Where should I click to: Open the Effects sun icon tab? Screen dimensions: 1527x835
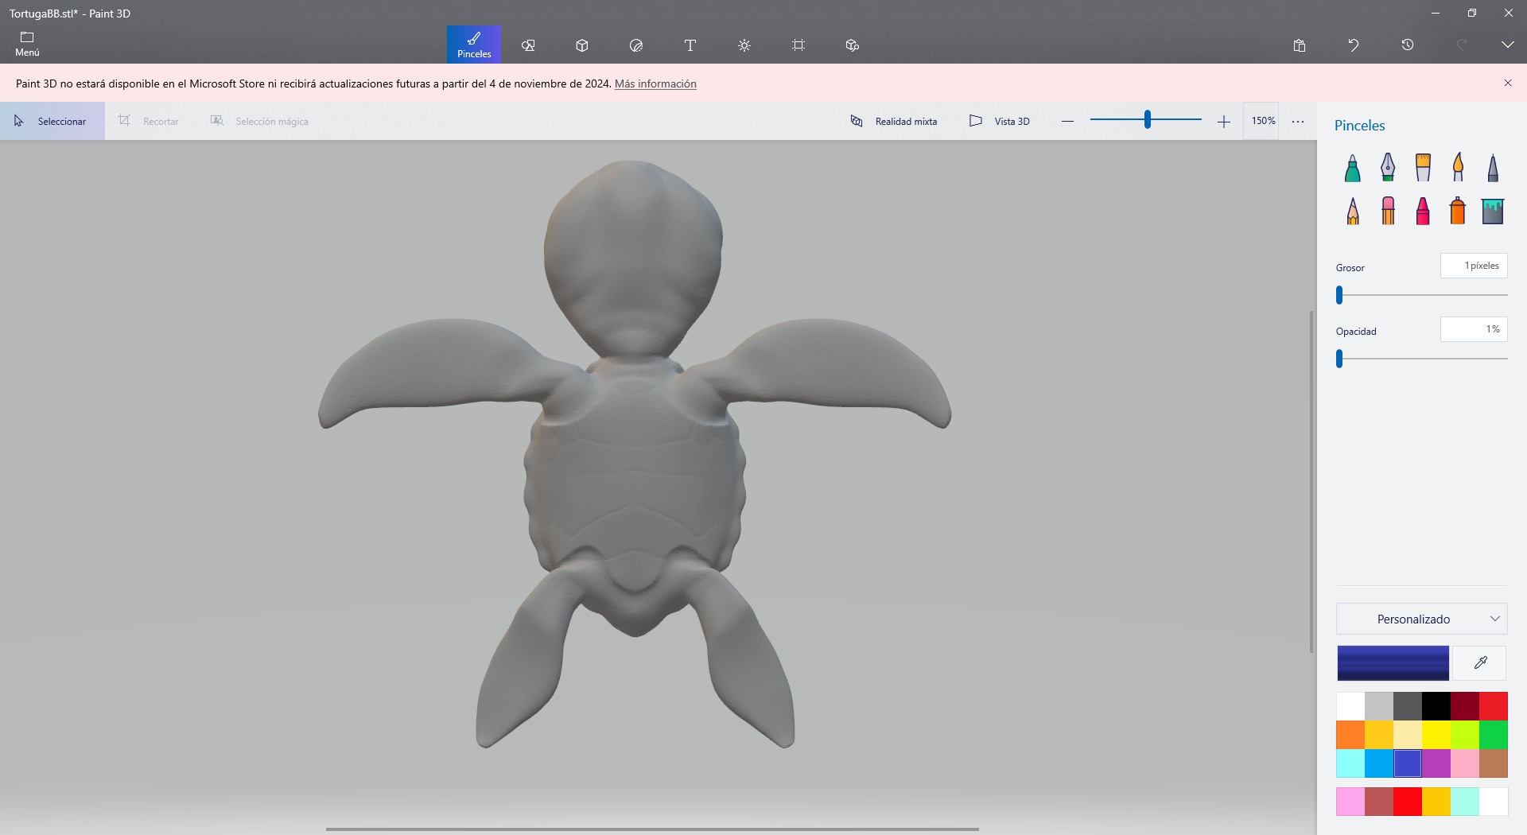click(744, 45)
